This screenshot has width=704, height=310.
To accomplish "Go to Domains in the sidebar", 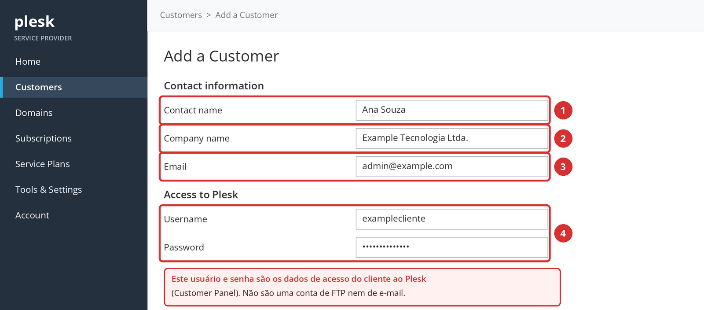I will tap(73, 113).
